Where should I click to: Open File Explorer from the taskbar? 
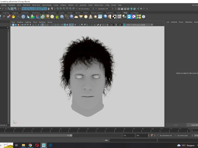(x=24, y=145)
